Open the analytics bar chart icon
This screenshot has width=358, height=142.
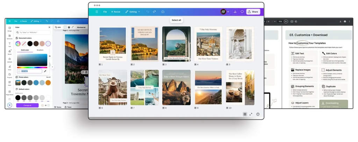[235, 11]
